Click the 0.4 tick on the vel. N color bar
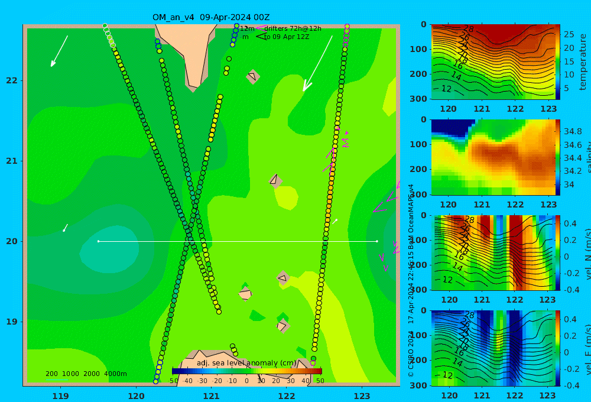Image resolution: width=591 pixels, height=402 pixels. click(x=570, y=223)
